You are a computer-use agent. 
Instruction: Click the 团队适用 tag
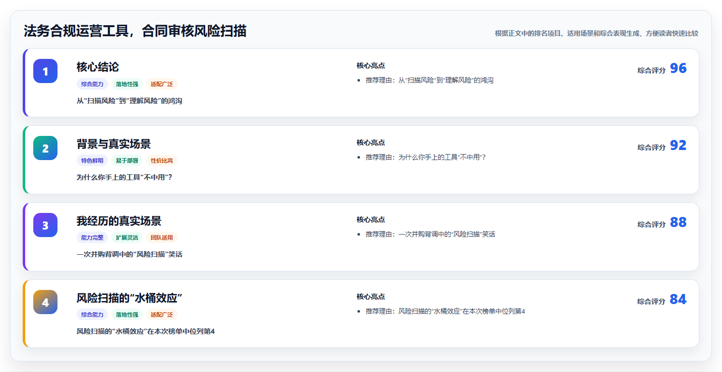[162, 238]
